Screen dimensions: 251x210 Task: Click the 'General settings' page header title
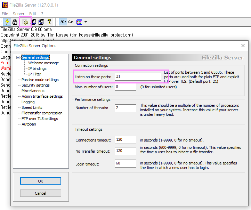tap(92, 58)
